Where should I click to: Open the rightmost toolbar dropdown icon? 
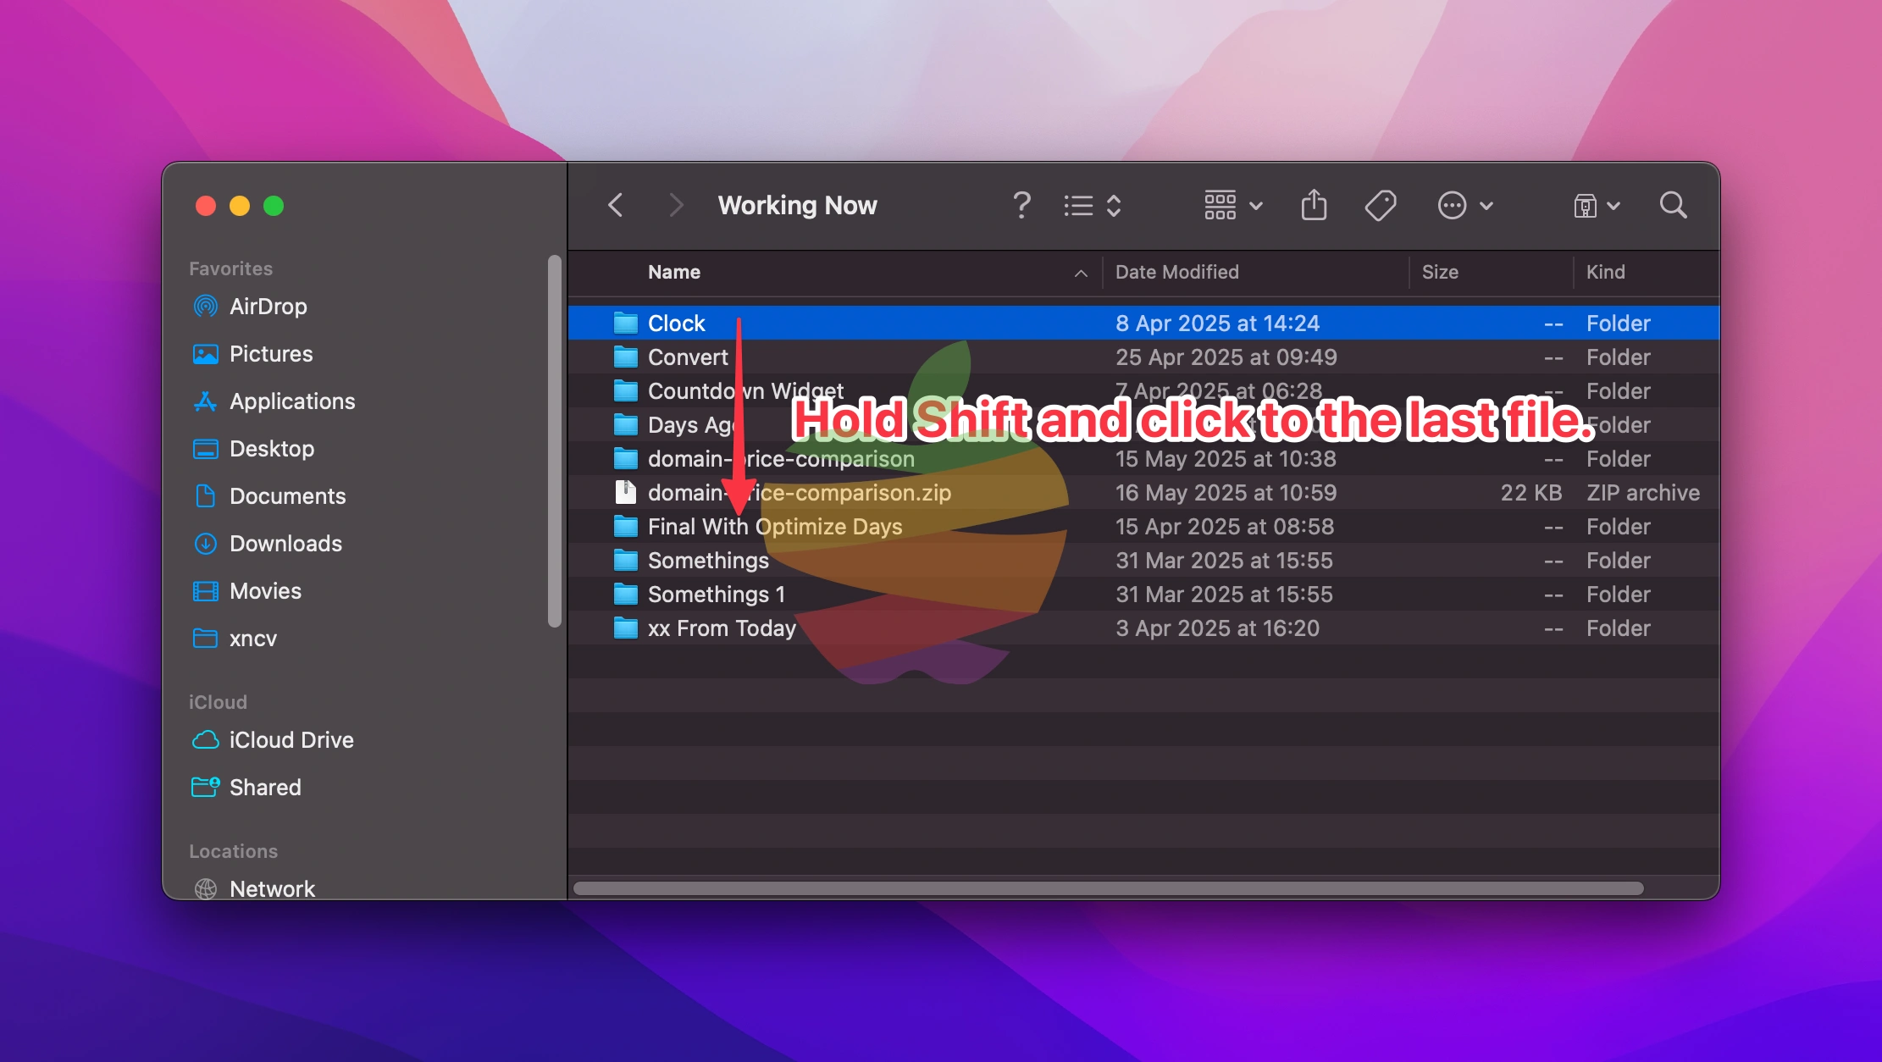[1597, 205]
